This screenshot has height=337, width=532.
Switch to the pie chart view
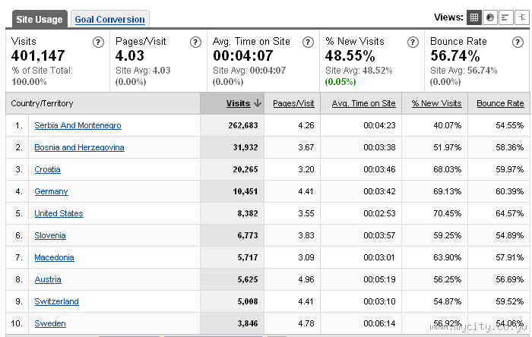pyautogui.click(x=490, y=17)
